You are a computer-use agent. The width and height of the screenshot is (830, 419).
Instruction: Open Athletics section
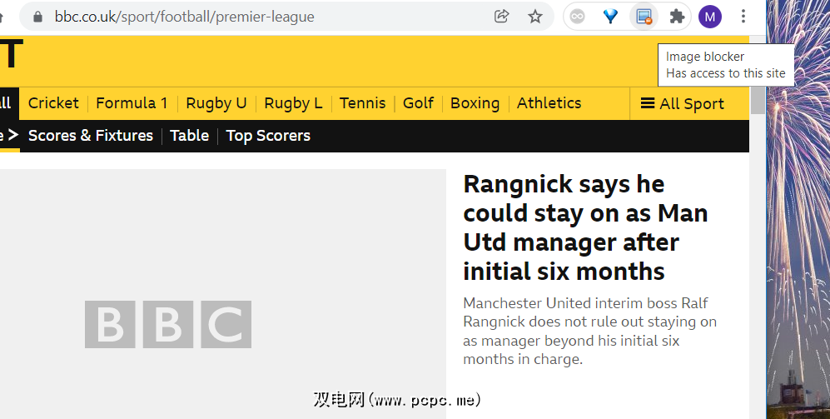tap(549, 103)
